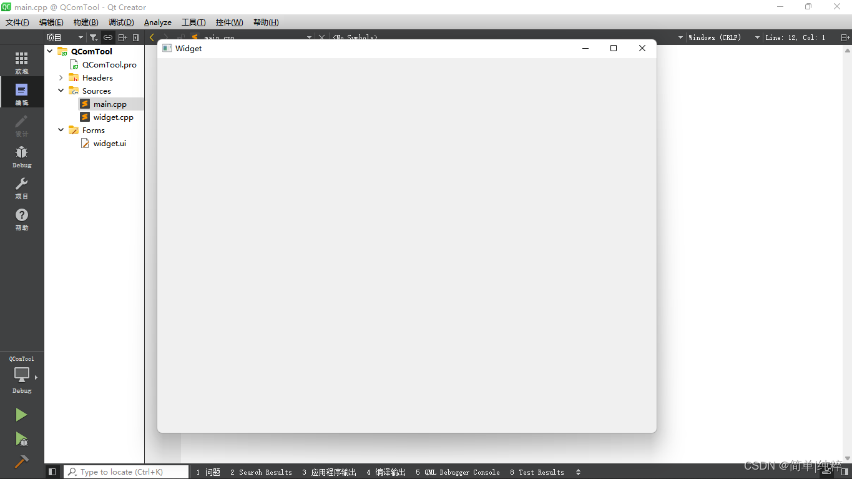The image size is (852, 479).
Task: Open the 项目 view selector dropdown
Action: coord(65,37)
